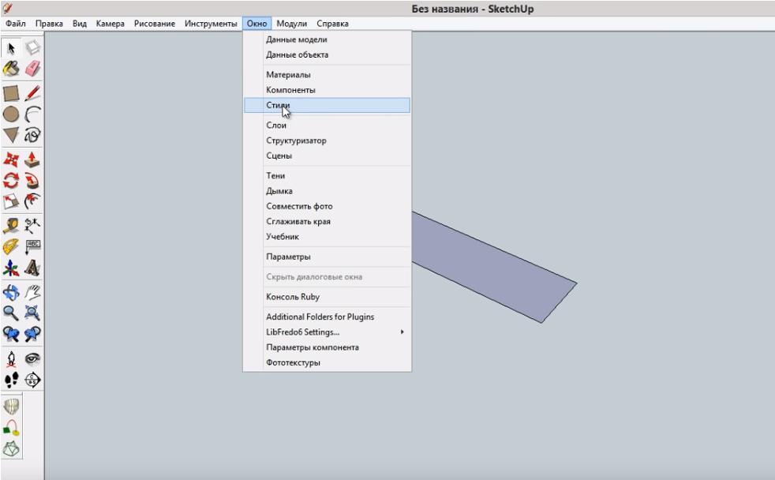Open the Материалы window from menu
The height and width of the screenshot is (480, 775).
coord(288,75)
